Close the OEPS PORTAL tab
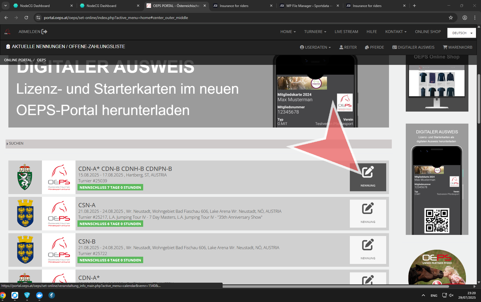The width and height of the screenshot is (481, 302). point(205,6)
